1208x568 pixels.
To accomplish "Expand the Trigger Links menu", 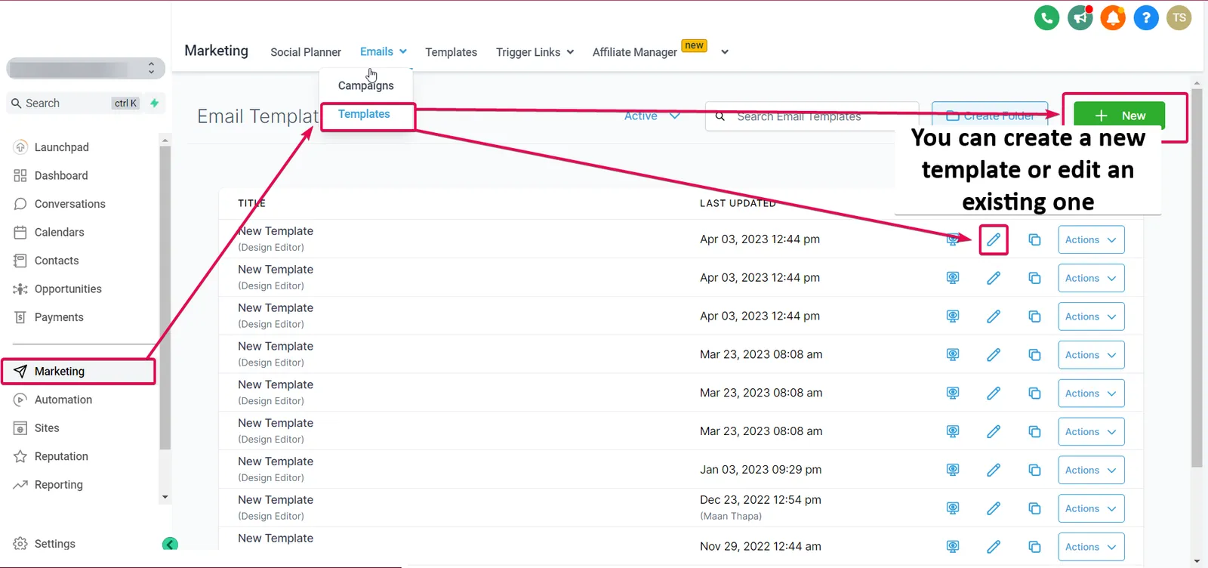I will pyautogui.click(x=535, y=52).
